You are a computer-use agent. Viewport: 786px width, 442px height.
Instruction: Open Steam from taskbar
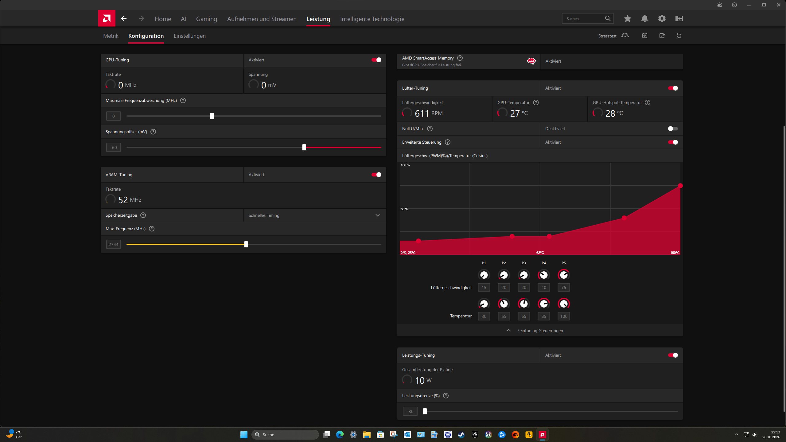point(461,435)
